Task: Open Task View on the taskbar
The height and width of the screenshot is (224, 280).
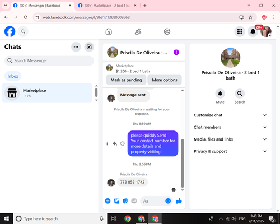Action: [114, 218]
